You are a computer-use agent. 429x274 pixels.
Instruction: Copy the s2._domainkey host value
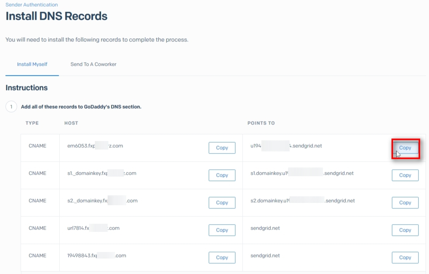coord(222,203)
